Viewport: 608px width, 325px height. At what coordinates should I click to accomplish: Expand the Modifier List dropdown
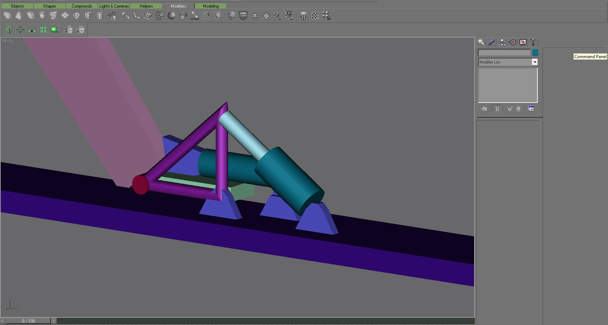(x=535, y=62)
